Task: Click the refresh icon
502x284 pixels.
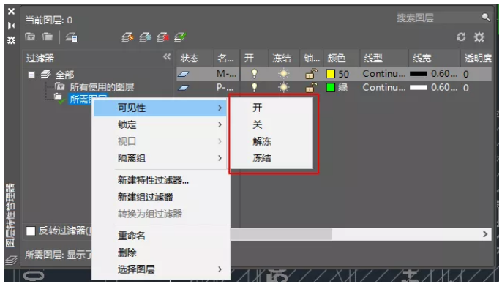Action: [x=461, y=37]
